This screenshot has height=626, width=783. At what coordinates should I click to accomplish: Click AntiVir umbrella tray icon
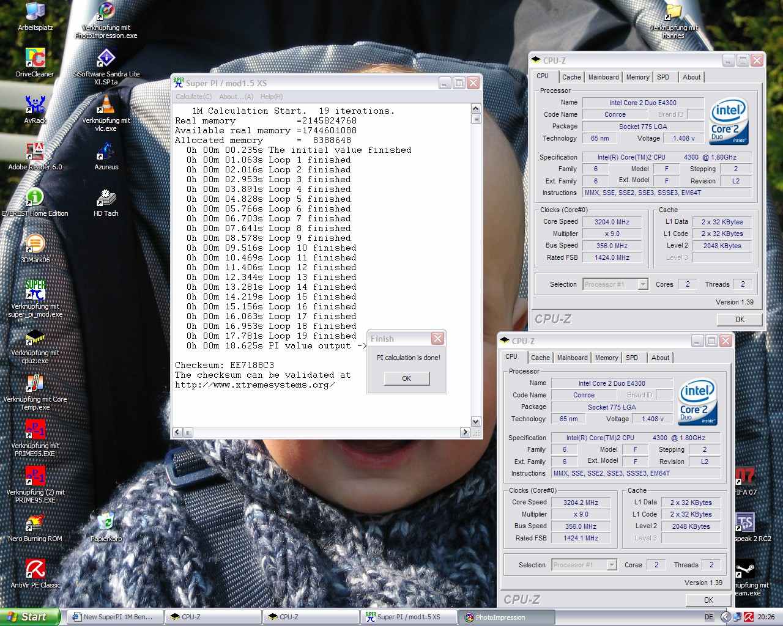click(749, 617)
